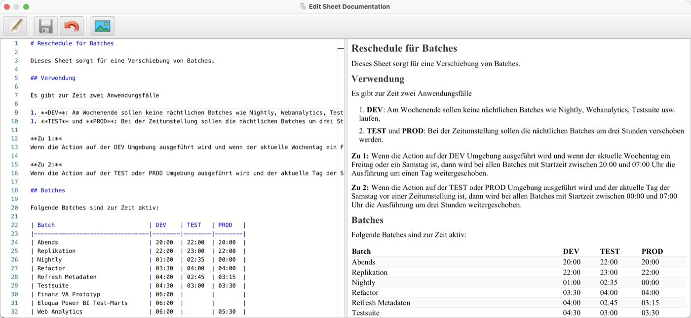Collapse marker dash at editor's right edge

(341, 48)
